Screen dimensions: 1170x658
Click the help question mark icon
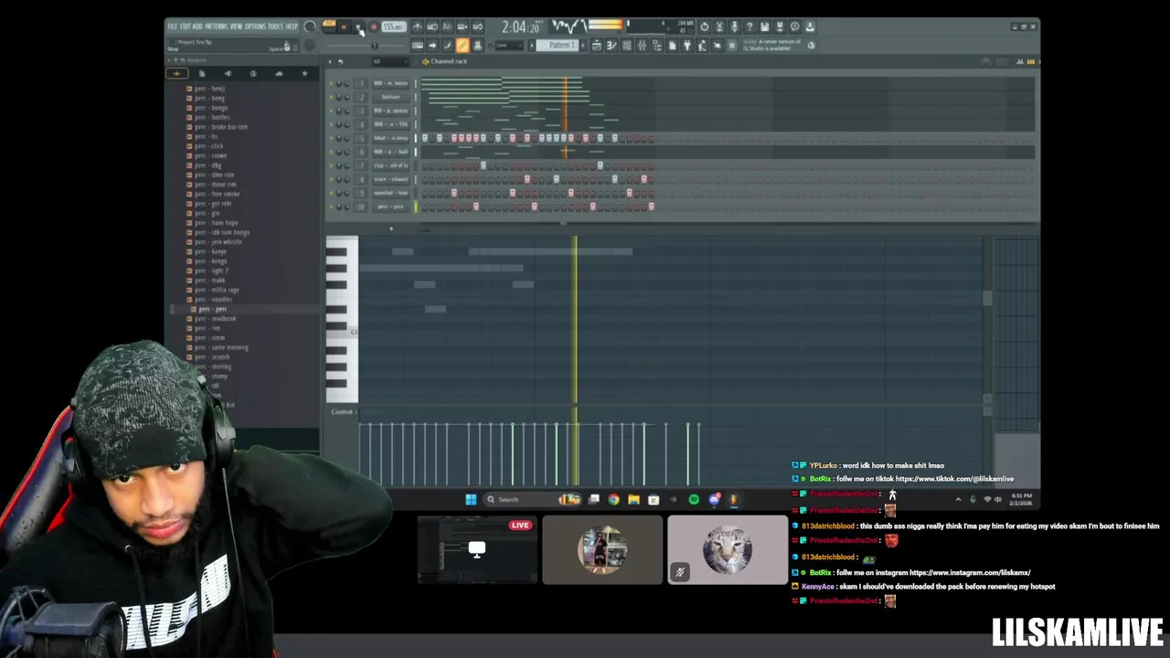point(750,27)
